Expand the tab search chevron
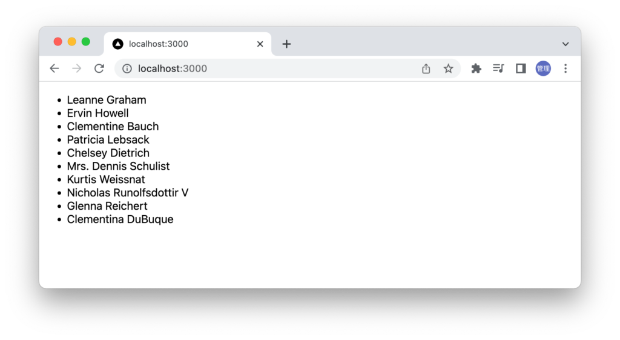The image size is (620, 340). [x=566, y=44]
